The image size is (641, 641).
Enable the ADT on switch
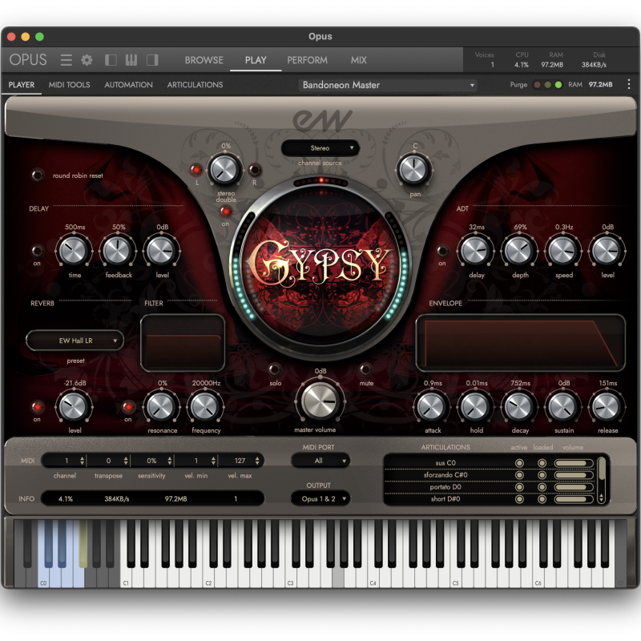442,250
